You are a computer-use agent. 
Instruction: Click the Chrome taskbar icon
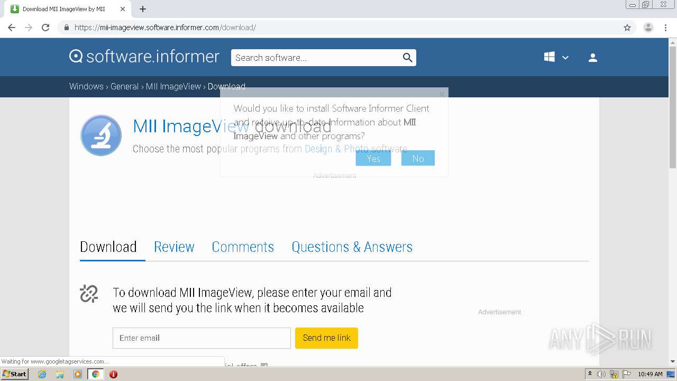tap(96, 374)
